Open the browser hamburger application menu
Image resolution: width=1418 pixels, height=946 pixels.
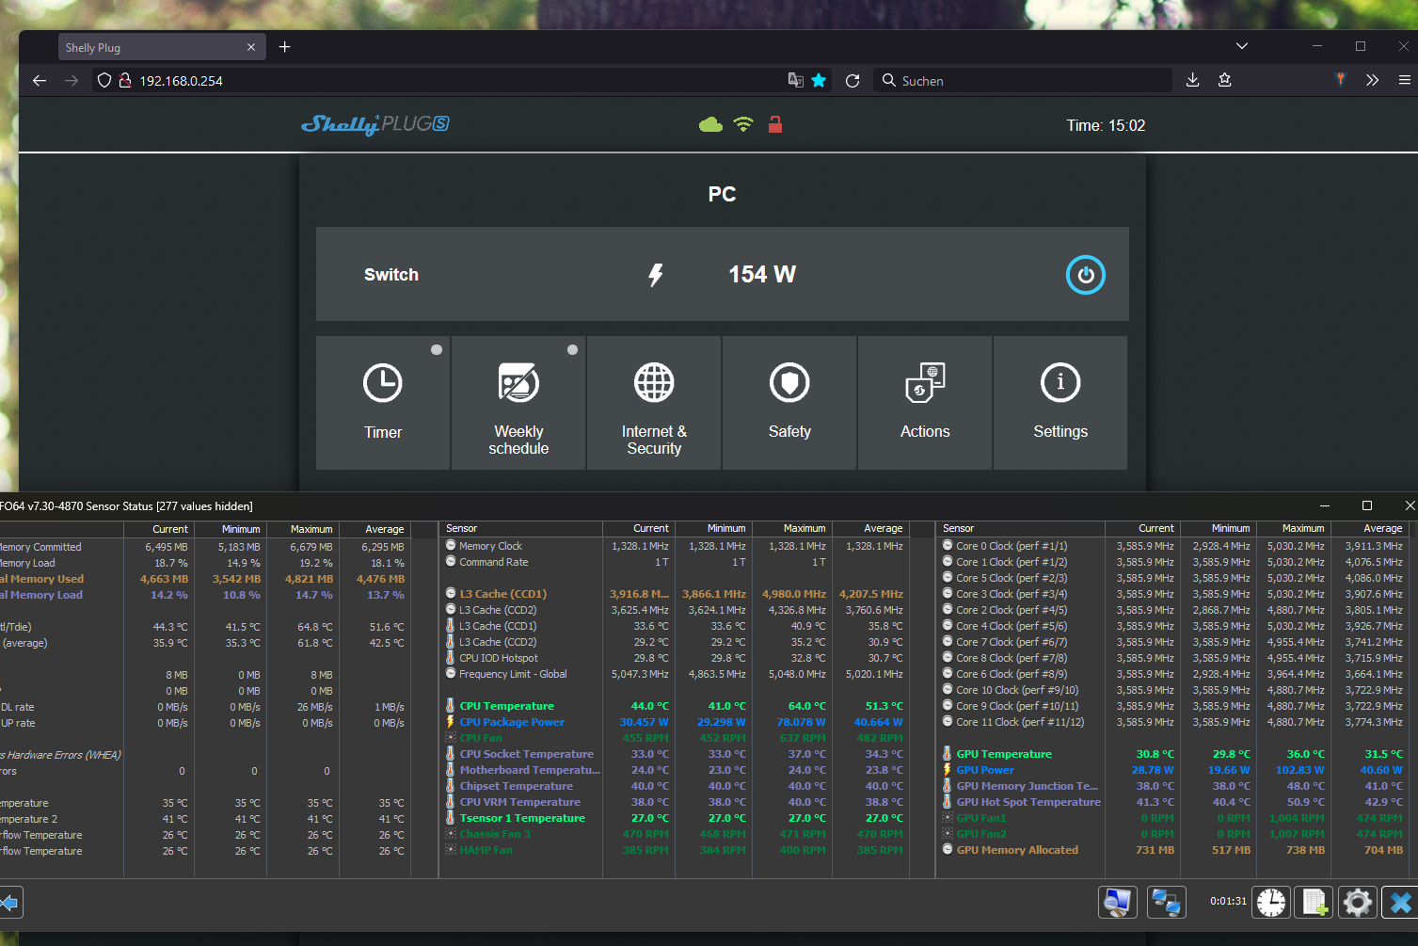pyautogui.click(x=1404, y=81)
